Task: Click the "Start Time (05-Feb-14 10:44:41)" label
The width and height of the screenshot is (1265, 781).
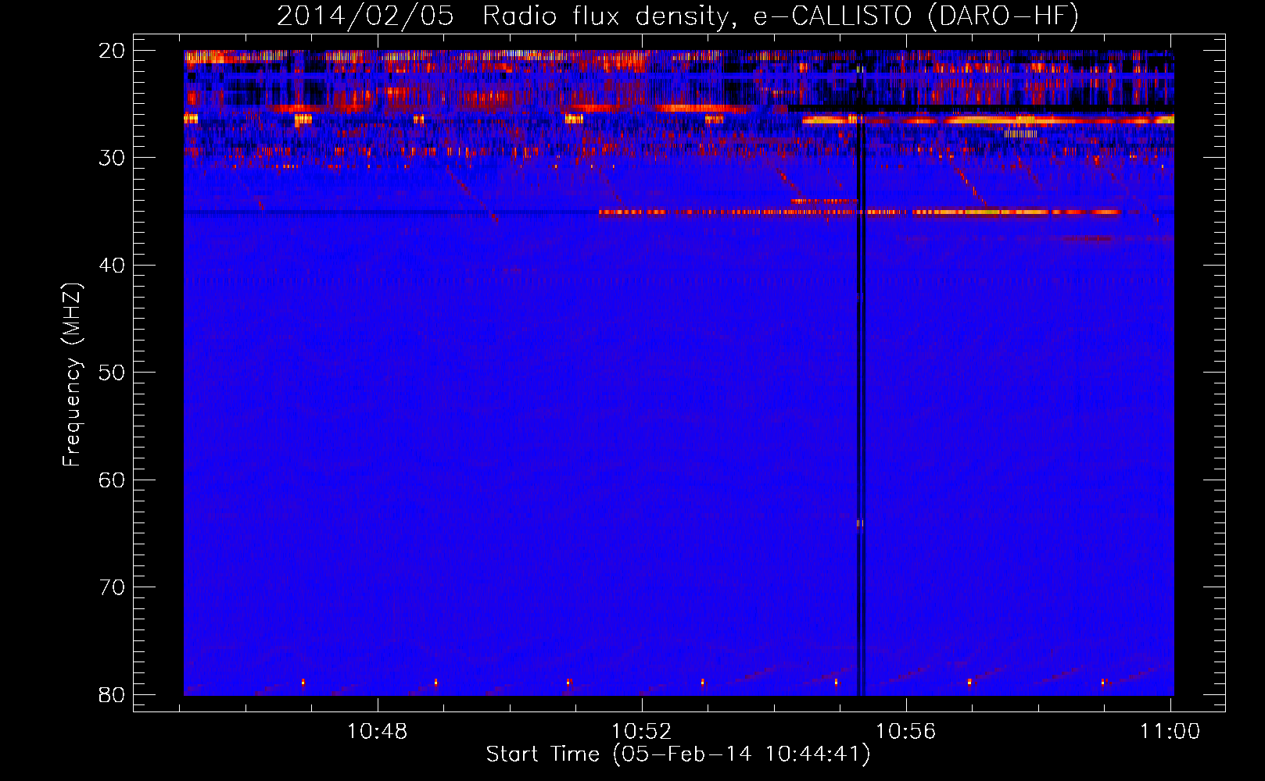Action: point(678,754)
